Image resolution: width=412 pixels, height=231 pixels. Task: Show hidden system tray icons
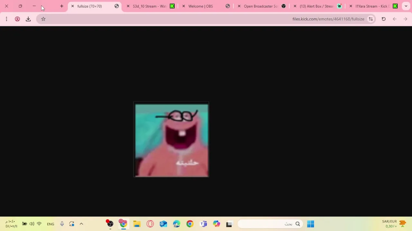tap(81, 224)
